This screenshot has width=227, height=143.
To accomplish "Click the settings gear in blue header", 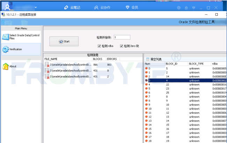I will pyautogui.click(x=179, y=8).
